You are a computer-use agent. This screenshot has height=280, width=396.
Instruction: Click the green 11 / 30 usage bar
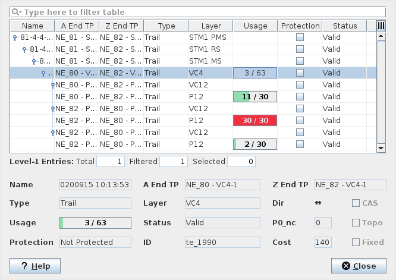click(x=255, y=97)
